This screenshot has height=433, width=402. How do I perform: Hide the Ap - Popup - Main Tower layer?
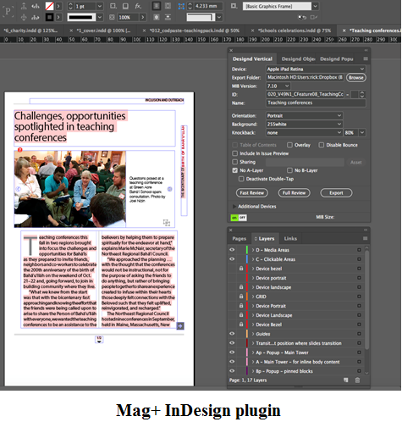232,353
